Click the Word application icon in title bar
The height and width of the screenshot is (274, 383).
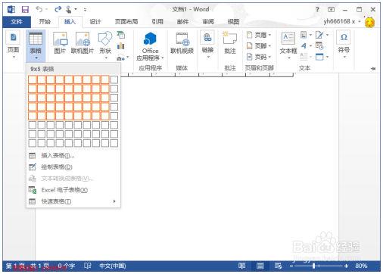(11, 10)
